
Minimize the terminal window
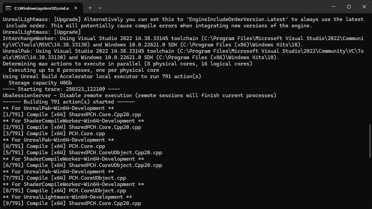click(334, 7)
